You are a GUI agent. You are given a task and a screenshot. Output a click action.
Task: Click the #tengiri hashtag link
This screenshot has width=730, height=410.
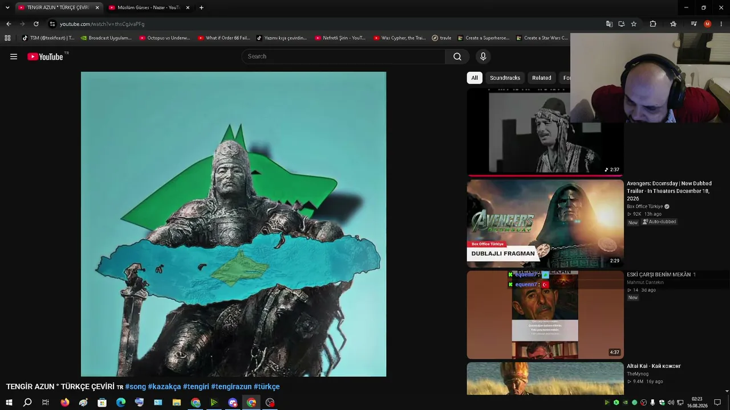(x=196, y=387)
